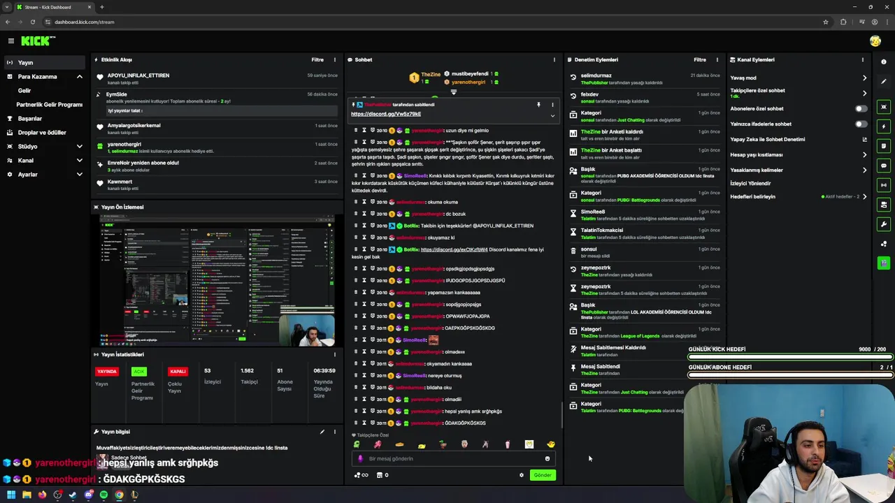Click the wrench icon in right toolbar
Viewport: 895px width, 503px height.
884,224
